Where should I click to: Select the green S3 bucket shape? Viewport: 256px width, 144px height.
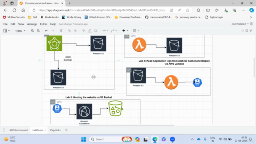pyautogui.click(x=116, y=108)
